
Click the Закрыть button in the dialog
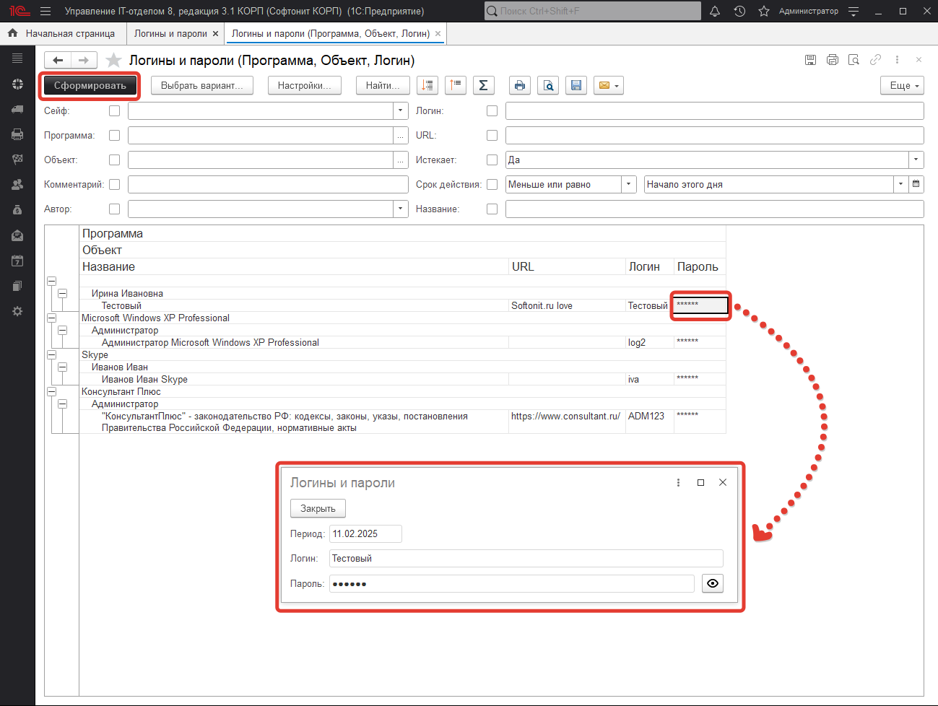coord(318,509)
